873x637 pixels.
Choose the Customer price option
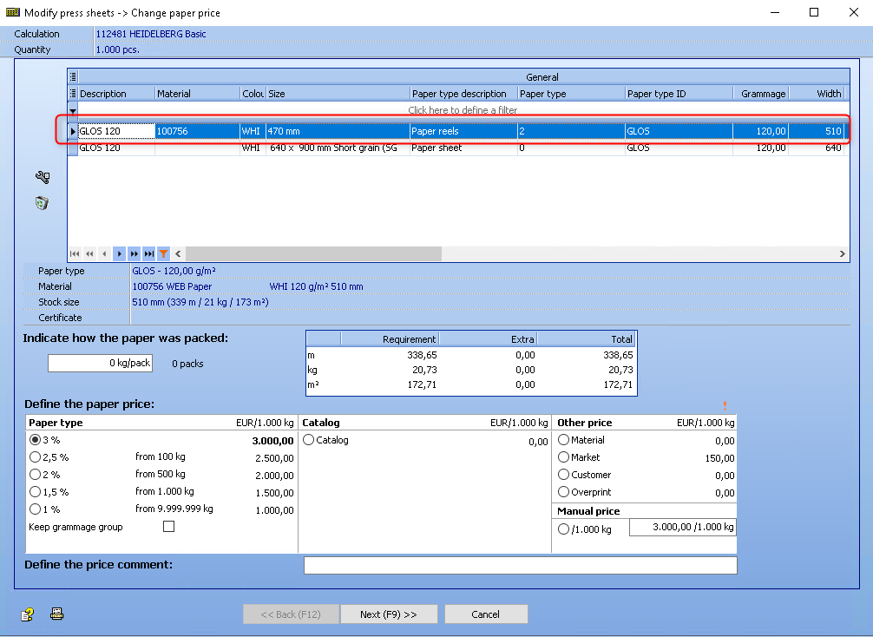pyautogui.click(x=563, y=475)
